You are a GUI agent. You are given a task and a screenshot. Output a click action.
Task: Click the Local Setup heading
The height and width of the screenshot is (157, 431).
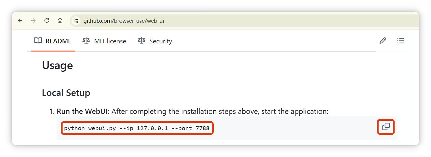click(66, 93)
